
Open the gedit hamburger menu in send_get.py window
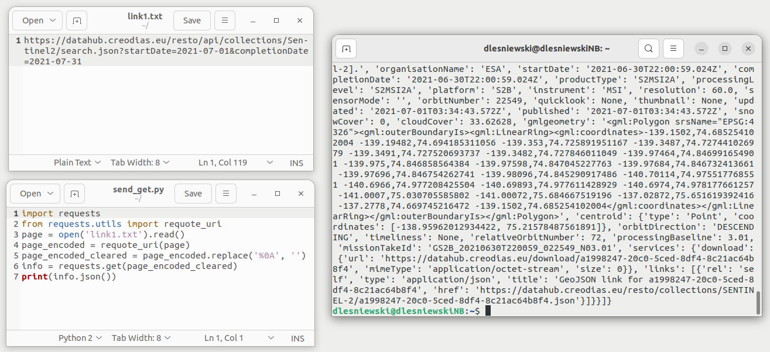[225, 193]
